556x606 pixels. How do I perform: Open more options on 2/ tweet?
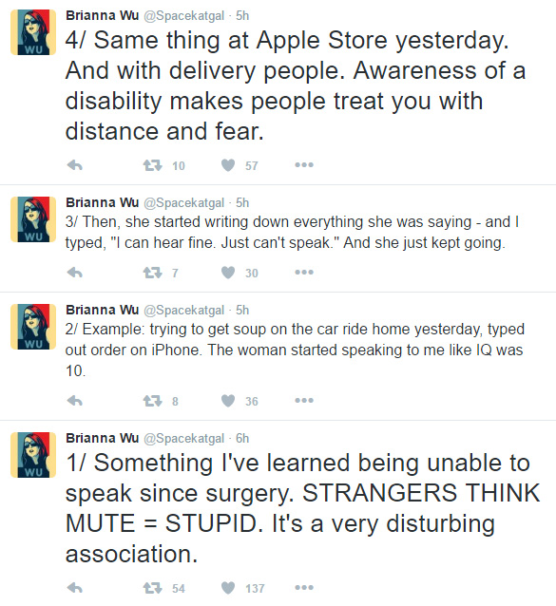[x=304, y=401]
